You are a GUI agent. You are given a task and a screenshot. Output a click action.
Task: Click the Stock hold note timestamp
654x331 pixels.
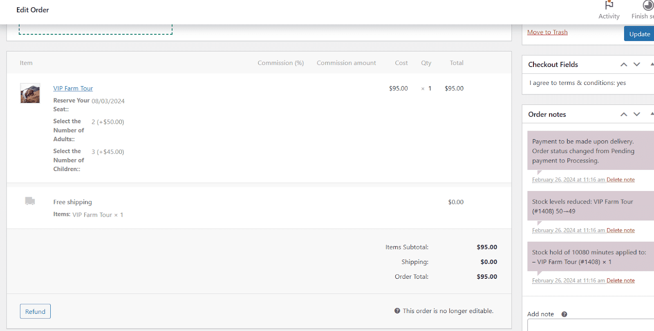569,280
